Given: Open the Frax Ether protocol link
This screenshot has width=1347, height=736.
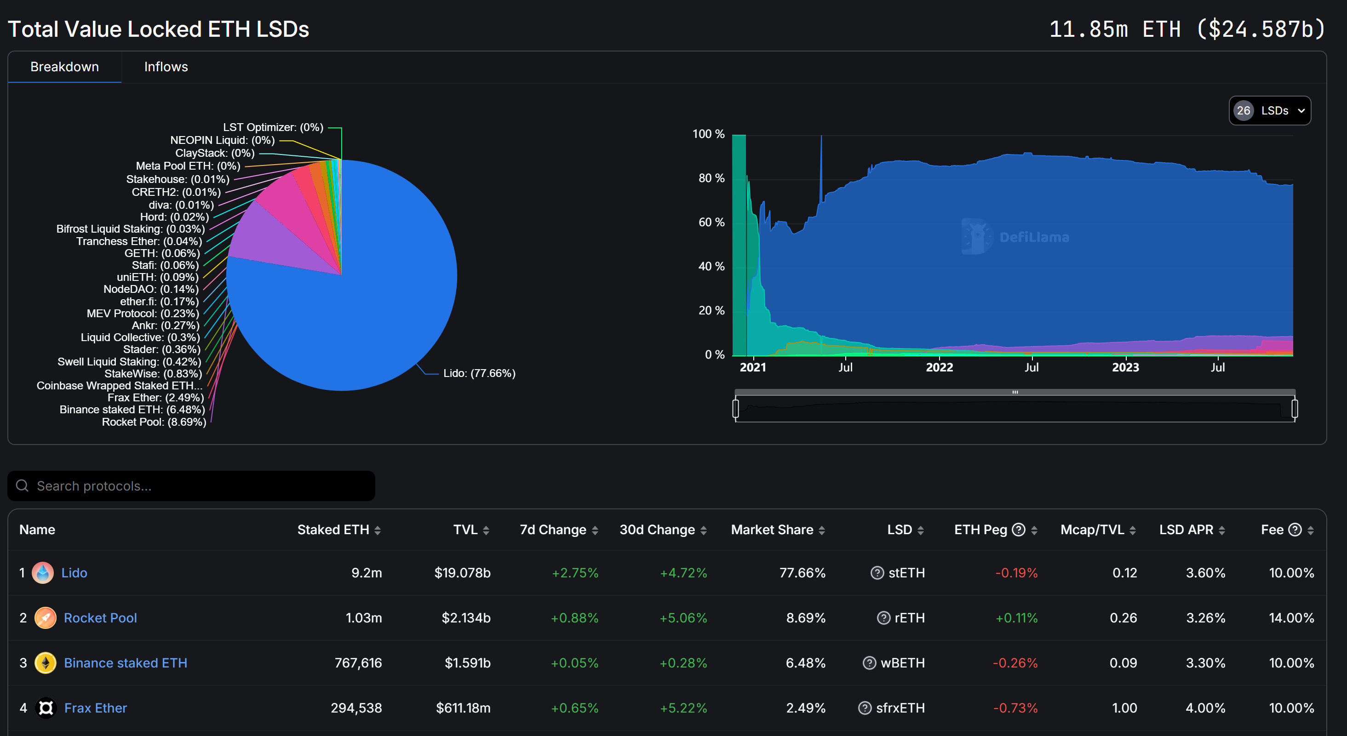Looking at the screenshot, I should 96,708.
